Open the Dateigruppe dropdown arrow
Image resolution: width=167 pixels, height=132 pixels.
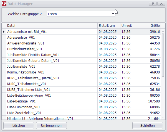(x=113, y=14)
